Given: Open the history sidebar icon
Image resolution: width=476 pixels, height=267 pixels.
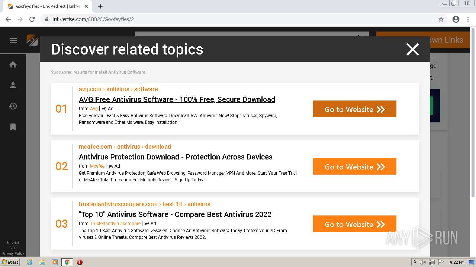Looking at the screenshot, I should pos(13,106).
